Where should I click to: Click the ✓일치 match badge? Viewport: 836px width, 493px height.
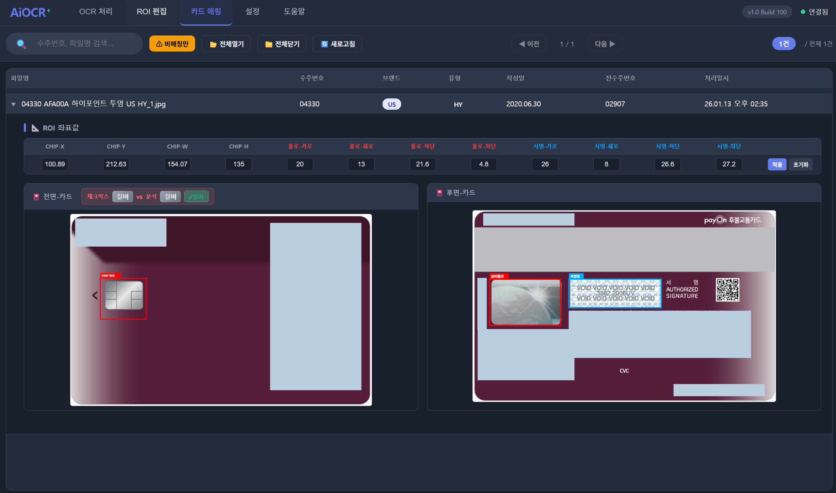tap(196, 197)
